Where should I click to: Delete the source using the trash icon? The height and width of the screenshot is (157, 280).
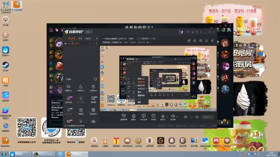97,43
